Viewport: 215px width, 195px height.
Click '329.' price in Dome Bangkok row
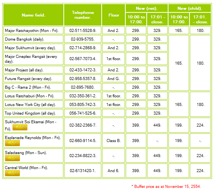[x=157, y=39]
